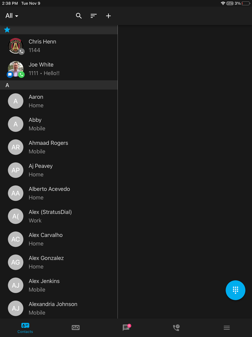Viewport: 252px width, 337px height.
Task: Open the Aaron contact entry
Action: 59,101
